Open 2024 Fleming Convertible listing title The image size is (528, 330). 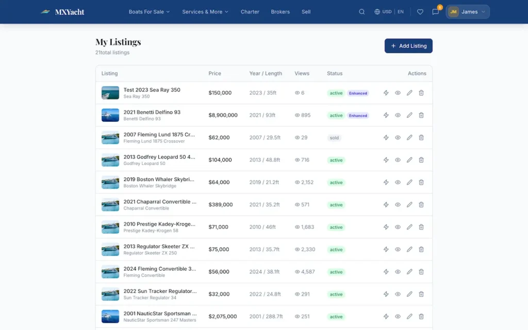160,269
